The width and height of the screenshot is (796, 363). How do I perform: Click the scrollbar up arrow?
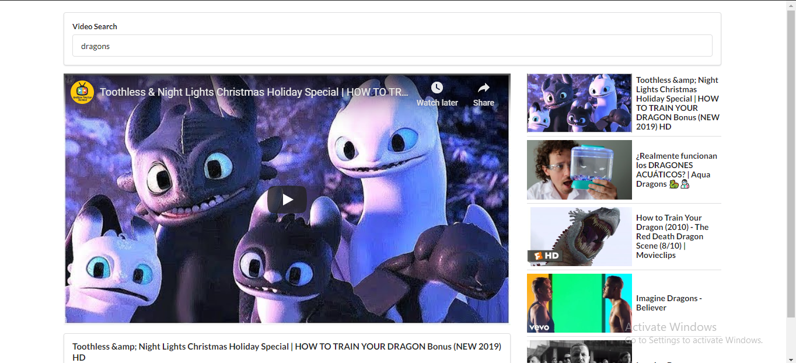pyautogui.click(x=791, y=5)
